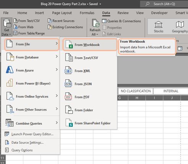Viewport: 188px width, 164px height.
Task: Click the Properties icon in ribbon
Action: (x=104, y=27)
